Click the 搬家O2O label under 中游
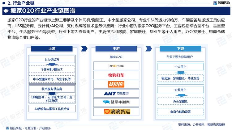The height and width of the screenshot is (130, 232). pos(116,57)
